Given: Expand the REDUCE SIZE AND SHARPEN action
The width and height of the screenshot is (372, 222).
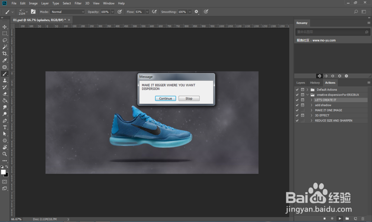Looking at the screenshot, I should (311, 120).
